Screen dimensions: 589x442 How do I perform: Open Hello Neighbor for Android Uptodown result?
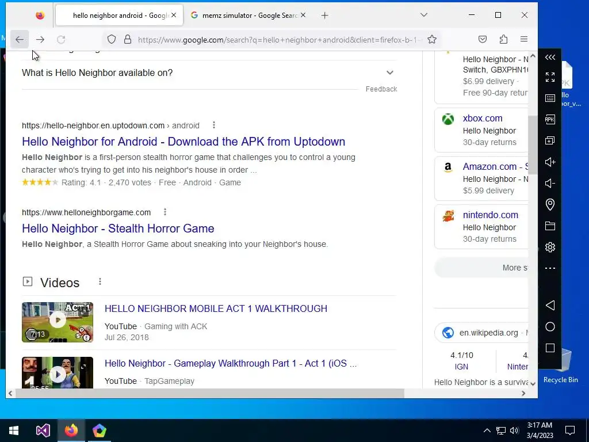[x=183, y=142]
